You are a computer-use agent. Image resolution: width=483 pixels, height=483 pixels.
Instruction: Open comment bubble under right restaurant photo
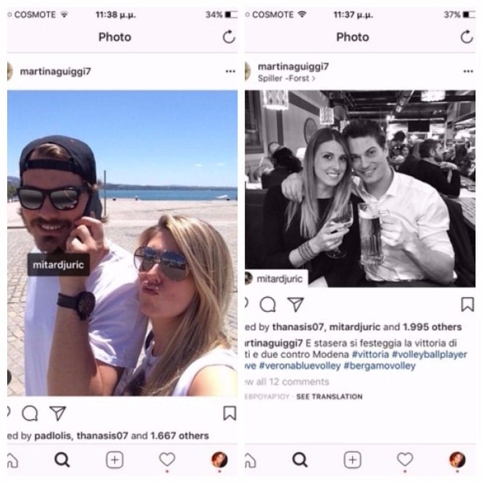(x=267, y=304)
